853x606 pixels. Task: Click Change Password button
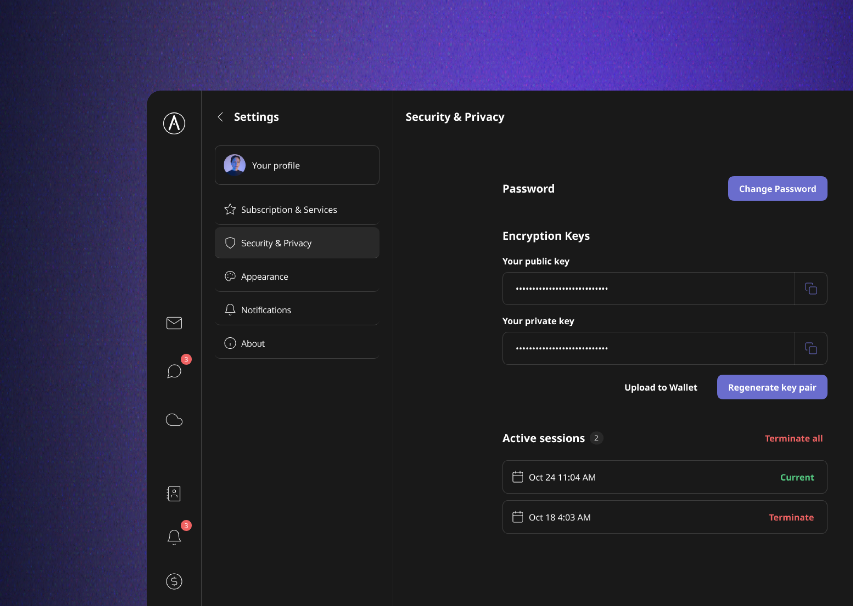tap(777, 188)
